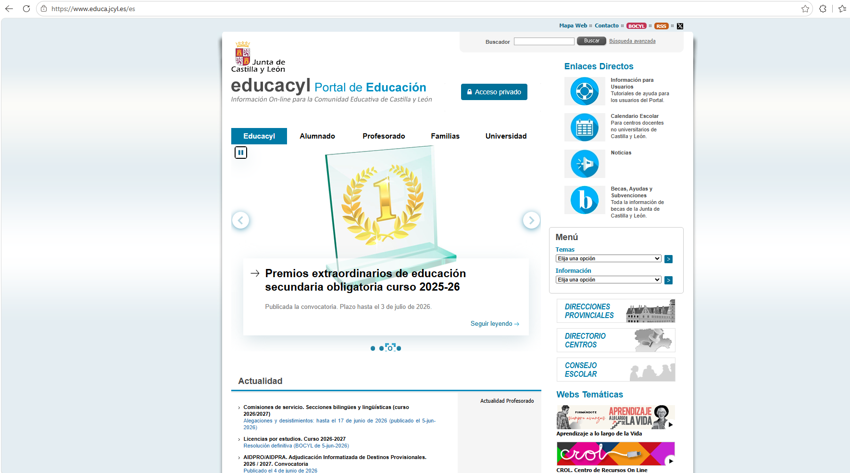Open Búsqueda avanzada link

632,41
